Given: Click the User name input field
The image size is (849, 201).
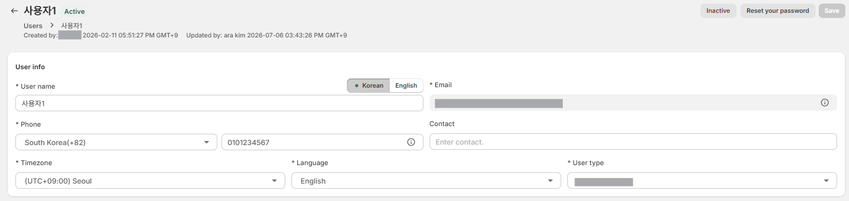Looking at the screenshot, I should click(219, 103).
